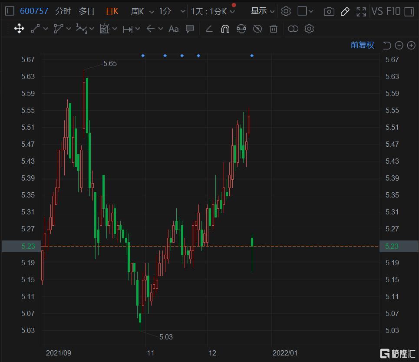The width and height of the screenshot is (419, 362).
Task: Toggle the left sidebar panel icon
Action: (10, 11)
